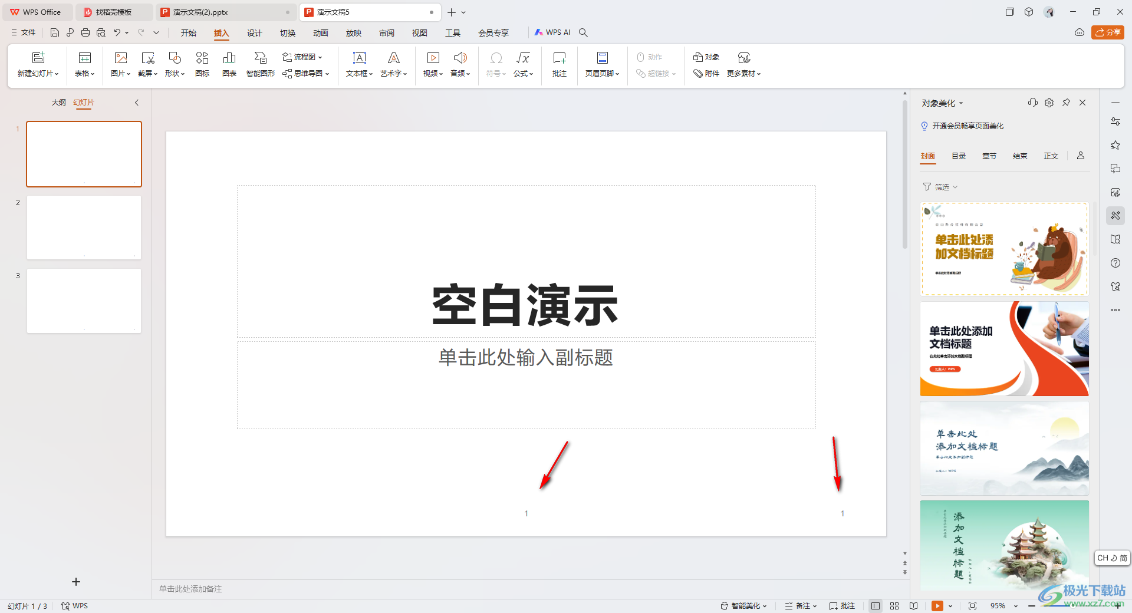Toggle 批注 comments in status bar
Viewport: 1132px width, 613px height.
tap(842, 606)
